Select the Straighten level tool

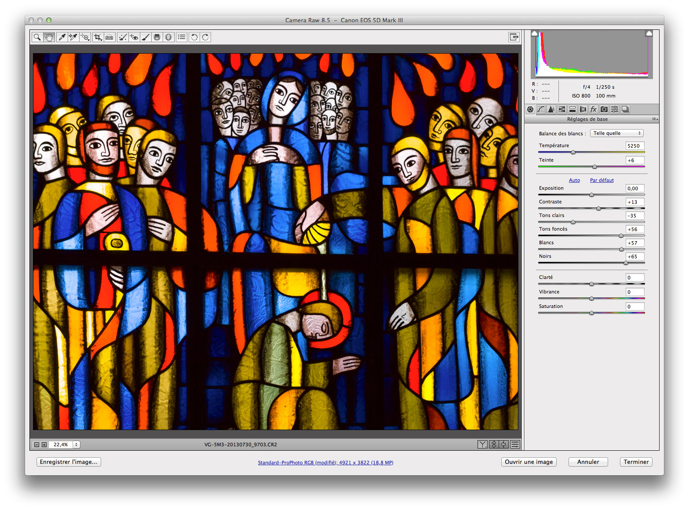click(109, 37)
